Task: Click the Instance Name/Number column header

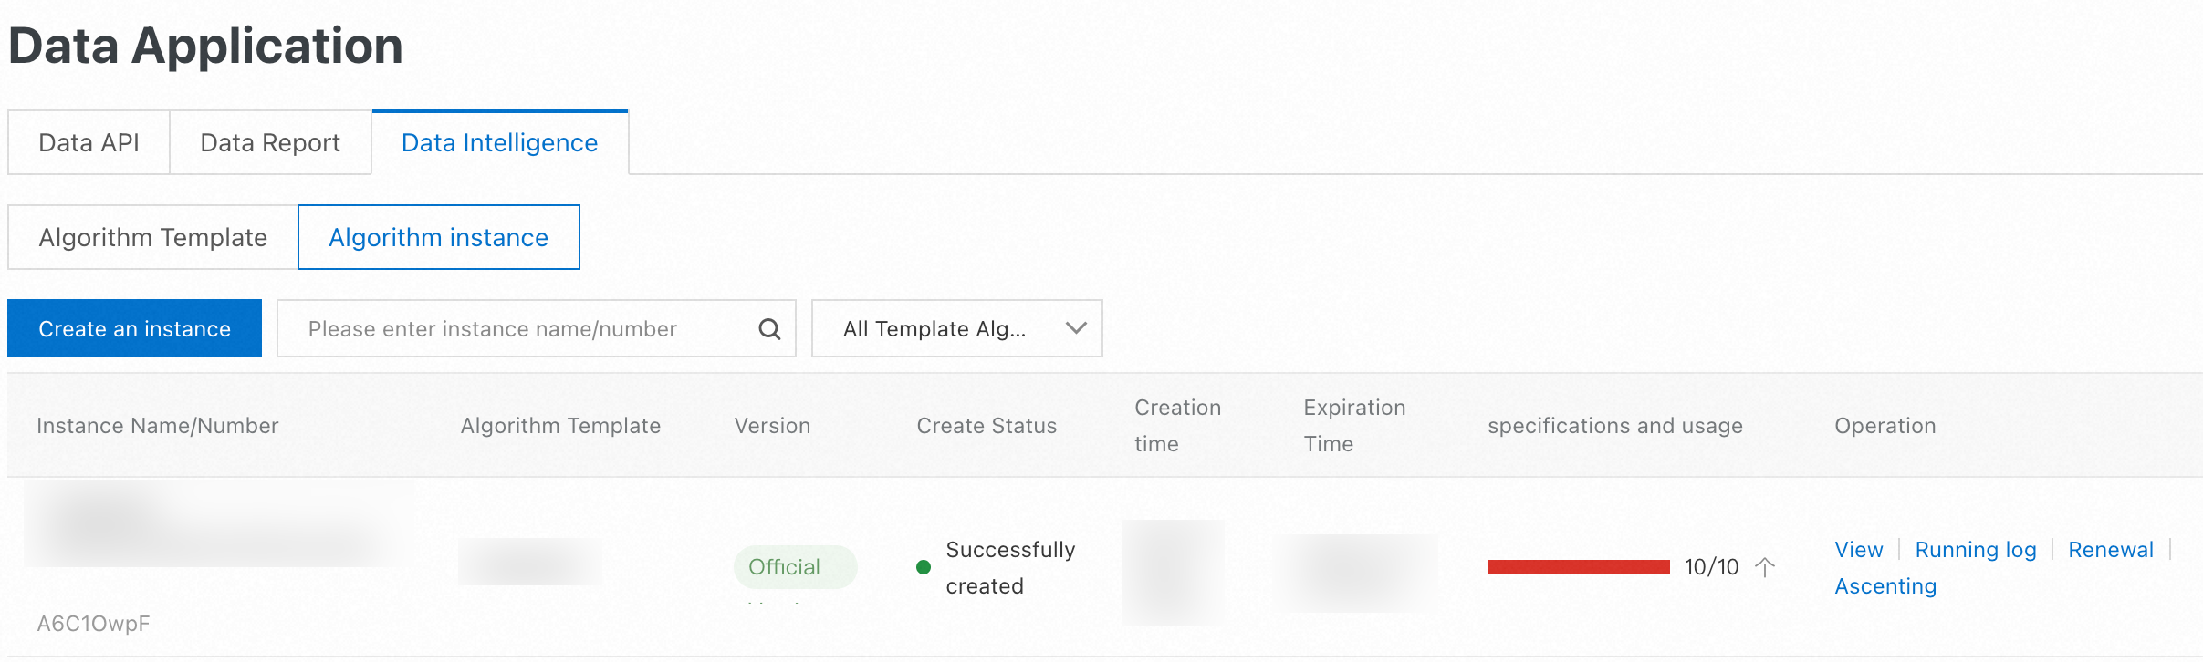Action: (x=158, y=426)
